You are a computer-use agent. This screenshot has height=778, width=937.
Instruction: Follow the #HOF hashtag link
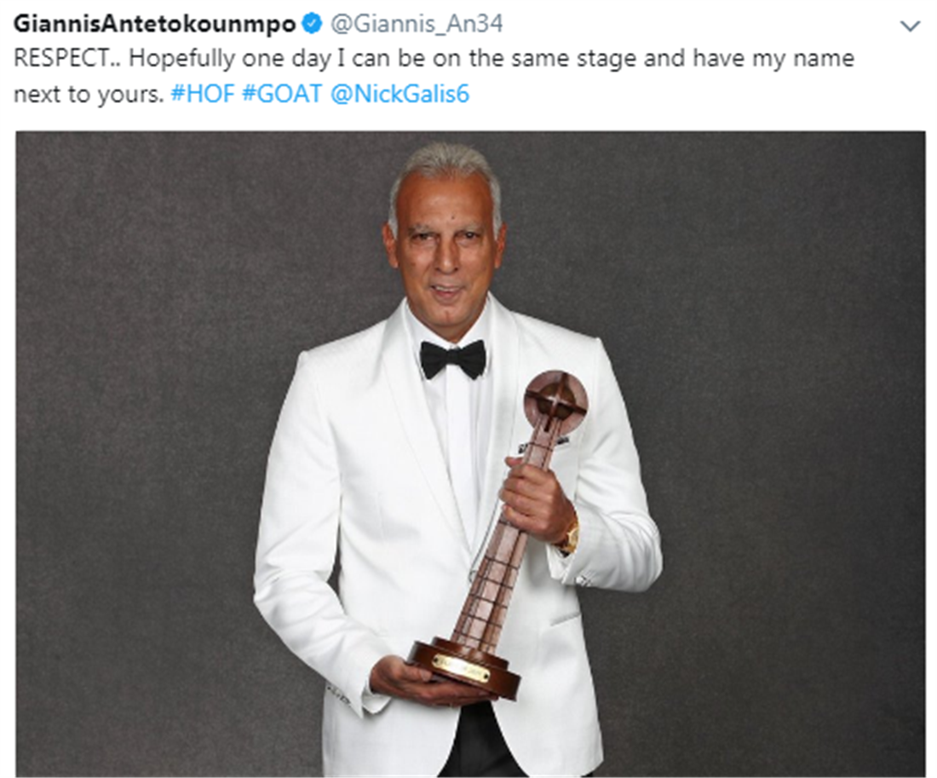click(203, 94)
